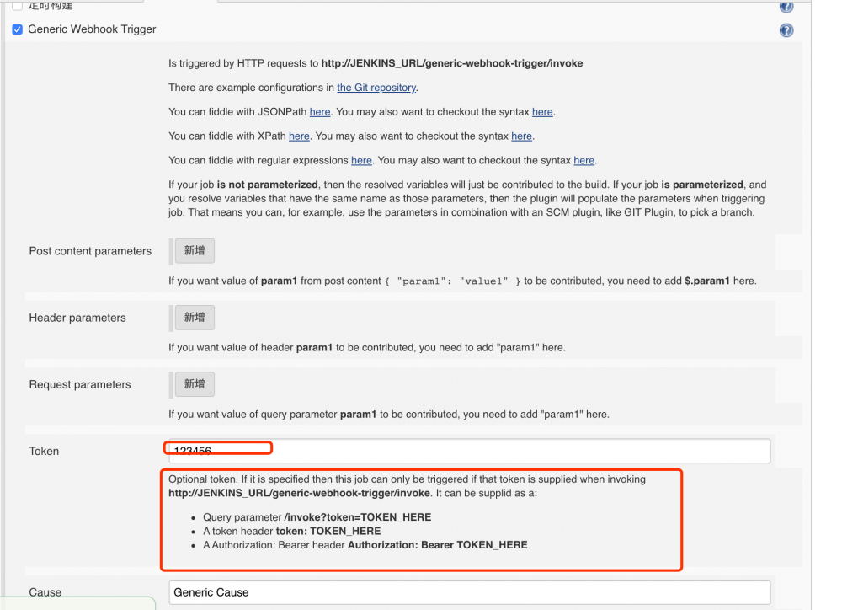Screen dimensions: 842x610
Task: Click the Cause field label
Action: [45, 592]
